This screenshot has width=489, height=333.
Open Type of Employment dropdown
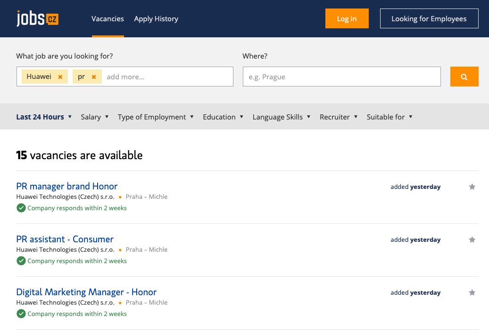[x=156, y=117]
